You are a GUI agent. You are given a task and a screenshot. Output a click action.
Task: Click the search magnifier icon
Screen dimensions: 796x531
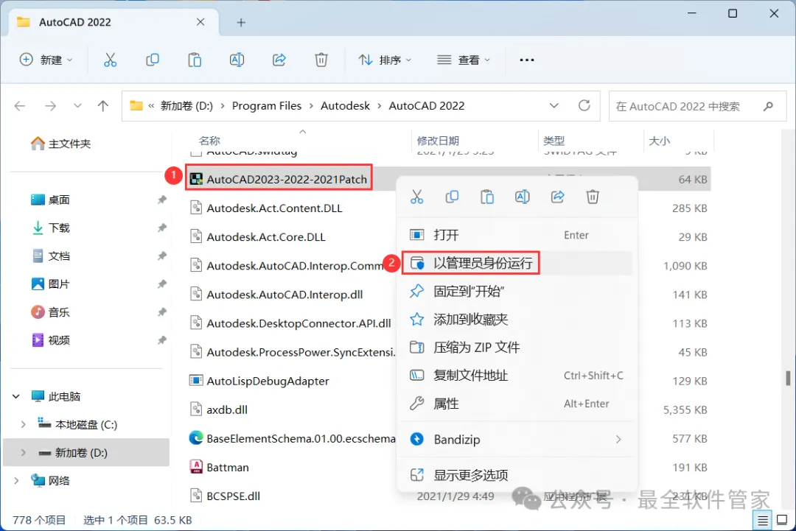click(769, 106)
